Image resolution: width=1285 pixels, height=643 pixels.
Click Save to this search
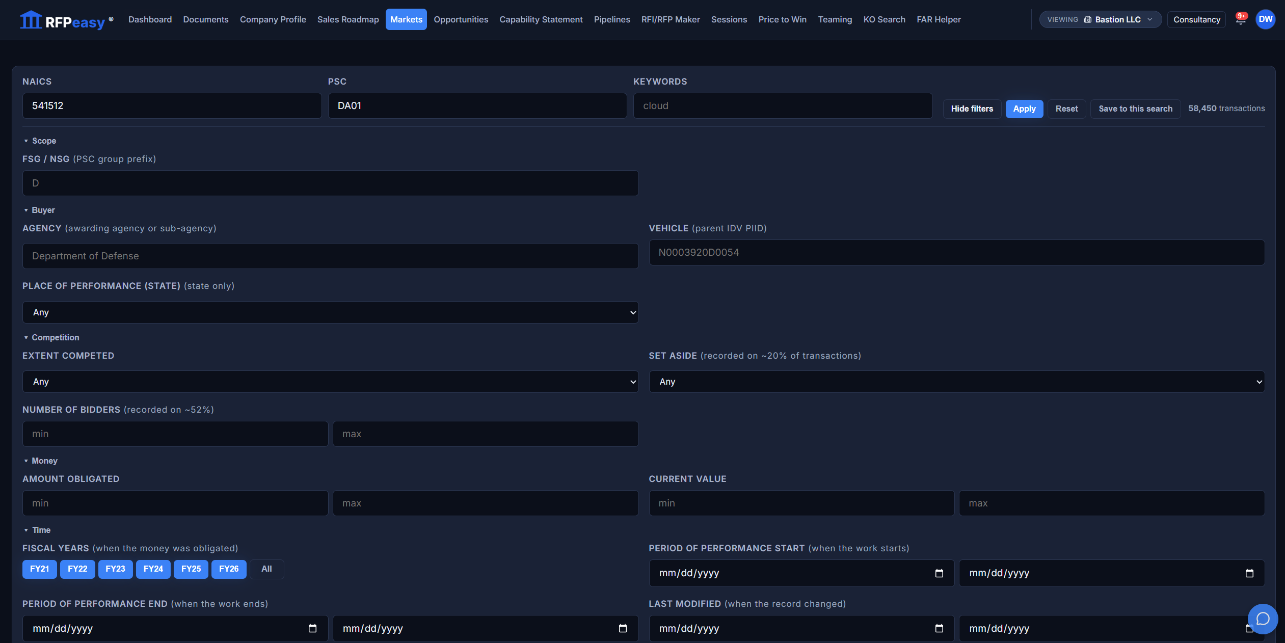point(1135,109)
